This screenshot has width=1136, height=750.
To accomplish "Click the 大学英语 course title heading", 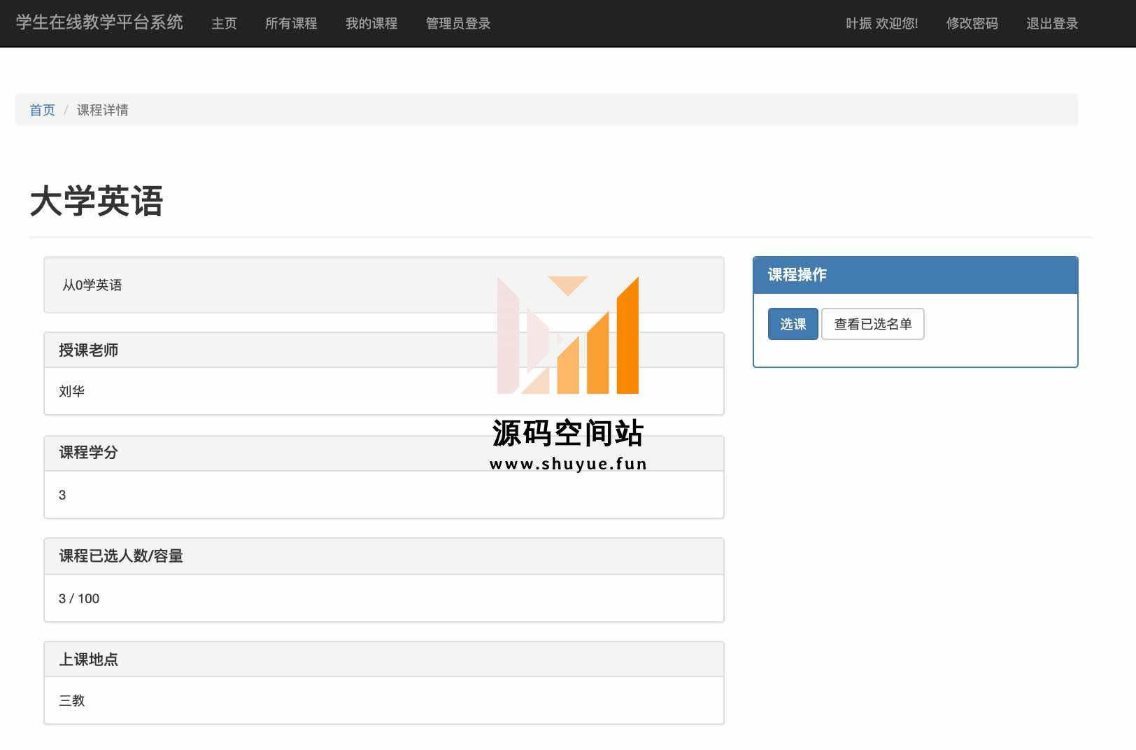I will (97, 201).
